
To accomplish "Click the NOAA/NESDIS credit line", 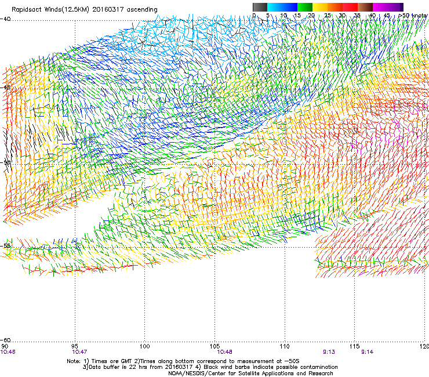I will [x=250, y=374].
